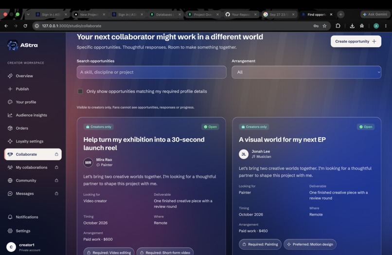This screenshot has width=392, height=255.
Task: Focus the Search opportunities input field
Action: click(152, 72)
